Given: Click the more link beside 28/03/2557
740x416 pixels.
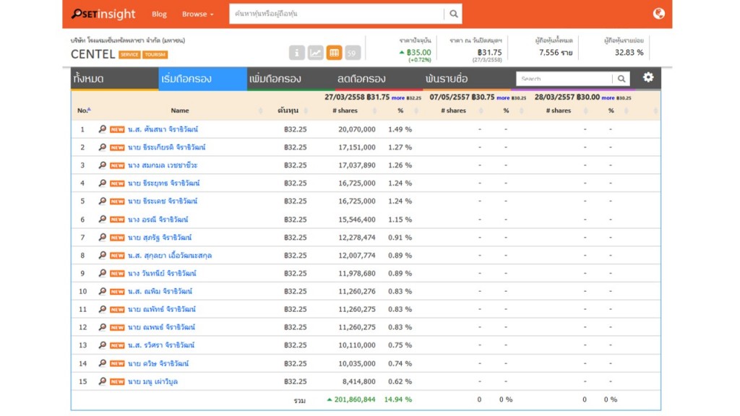Looking at the screenshot, I should coord(608,97).
